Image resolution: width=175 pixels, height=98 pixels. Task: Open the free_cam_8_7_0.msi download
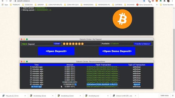pyautogui.click(x=12, y=96)
